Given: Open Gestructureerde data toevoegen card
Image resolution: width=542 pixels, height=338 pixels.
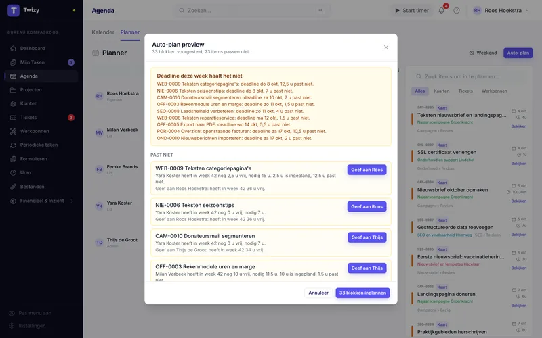Looking at the screenshot, I should click(x=455, y=228).
